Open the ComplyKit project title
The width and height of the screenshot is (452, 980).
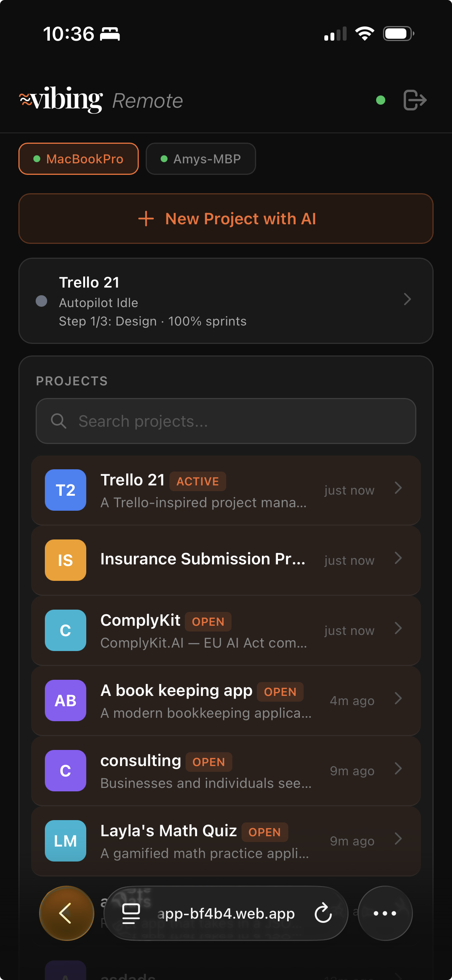140,620
